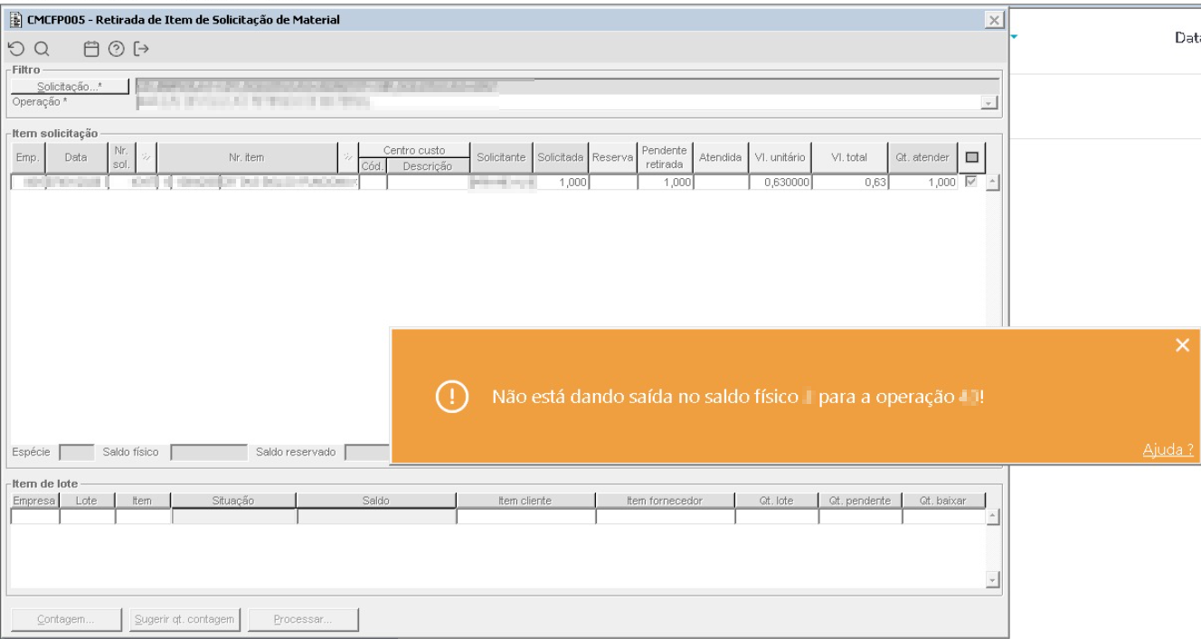The height and width of the screenshot is (639, 1201).
Task: Click the Qt. baixar column header
Action: [x=942, y=500]
